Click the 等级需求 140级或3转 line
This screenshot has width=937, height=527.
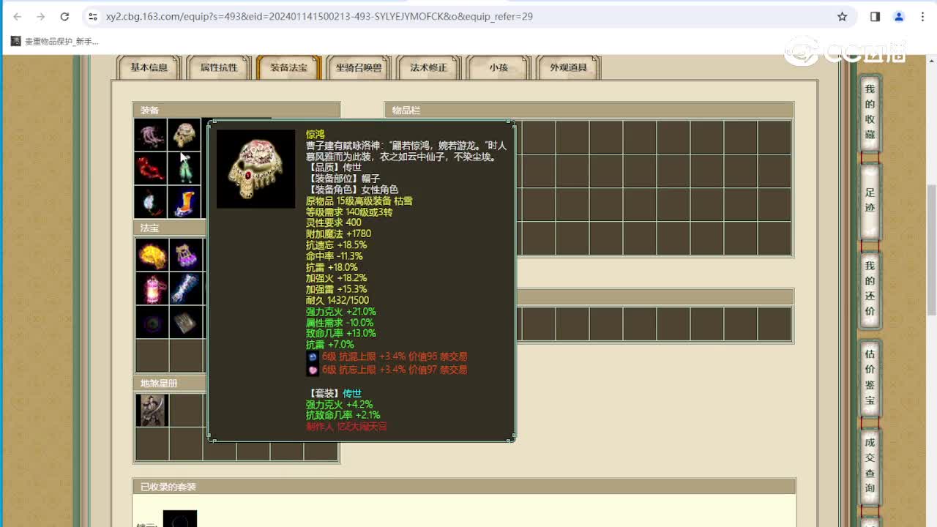click(349, 212)
